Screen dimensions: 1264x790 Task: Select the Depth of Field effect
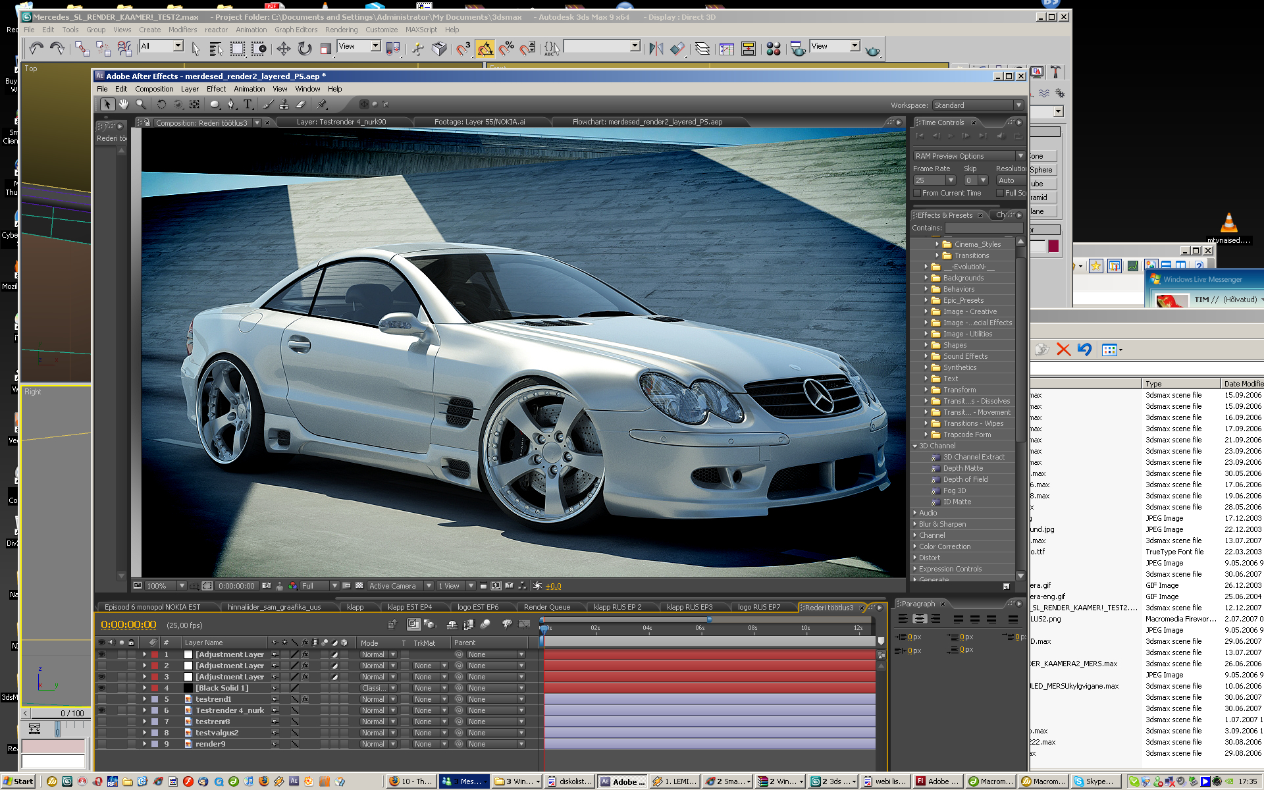click(x=965, y=479)
